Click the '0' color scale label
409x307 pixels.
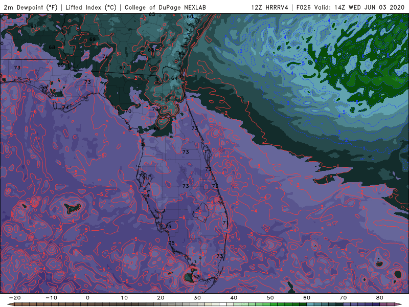(87, 298)
